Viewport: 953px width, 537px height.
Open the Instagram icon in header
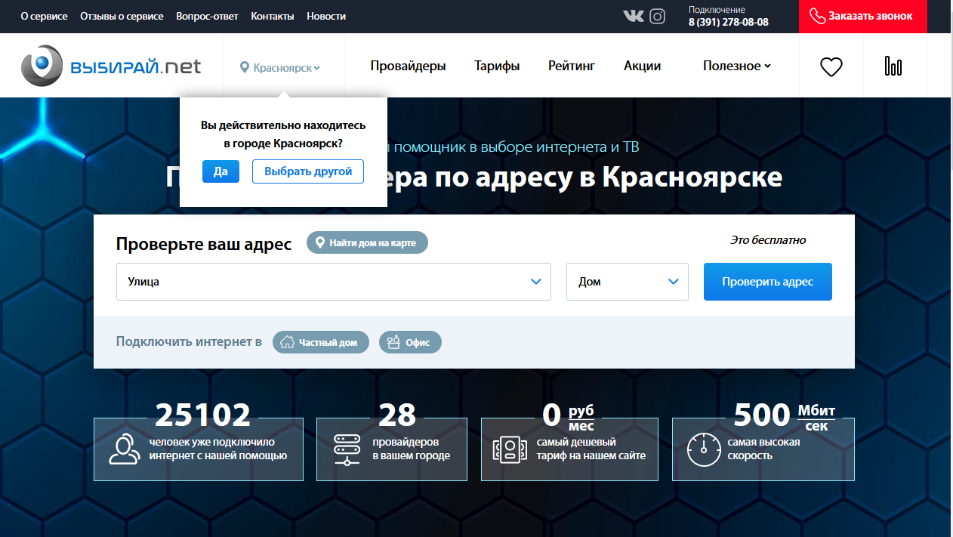tap(658, 16)
